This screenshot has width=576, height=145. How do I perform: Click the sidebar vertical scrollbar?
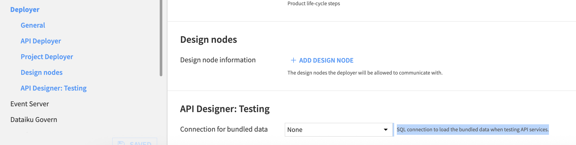(161, 38)
